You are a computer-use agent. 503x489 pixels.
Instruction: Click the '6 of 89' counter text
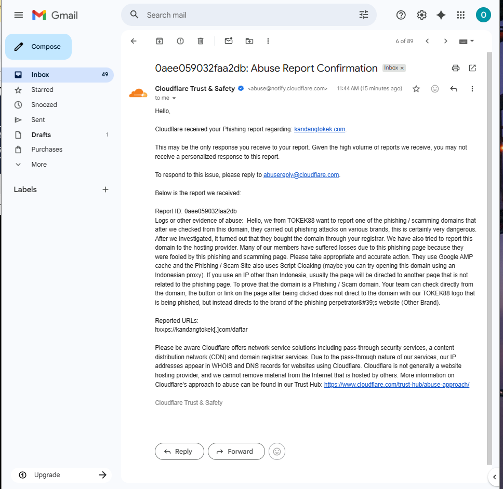(x=404, y=41)
